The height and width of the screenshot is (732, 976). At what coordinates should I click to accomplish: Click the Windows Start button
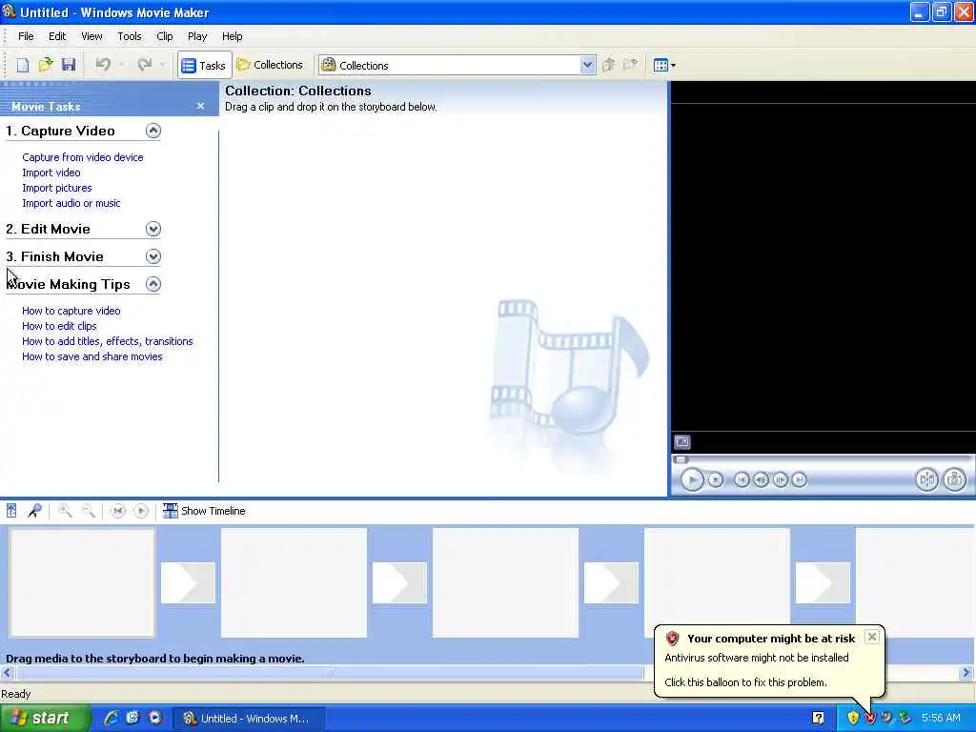pos(45,719)
